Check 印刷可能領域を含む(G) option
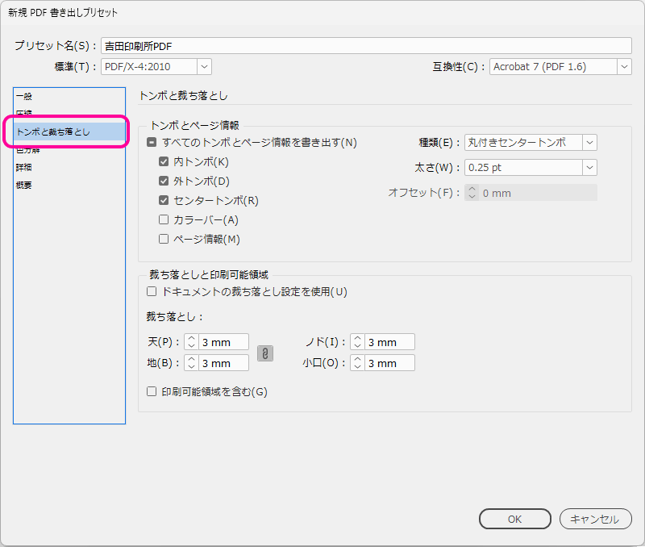The image size is (645, 547). [152, 391]
